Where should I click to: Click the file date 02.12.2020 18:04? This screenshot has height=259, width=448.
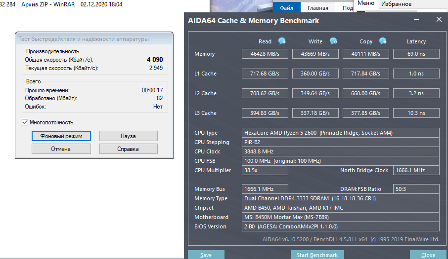[x=101, y=4]
